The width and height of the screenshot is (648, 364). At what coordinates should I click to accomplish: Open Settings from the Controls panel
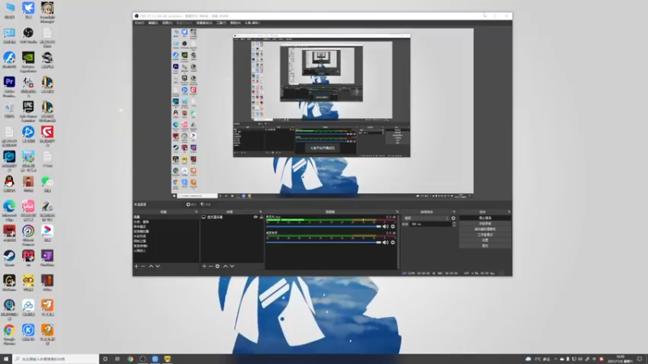click(484, 240)
